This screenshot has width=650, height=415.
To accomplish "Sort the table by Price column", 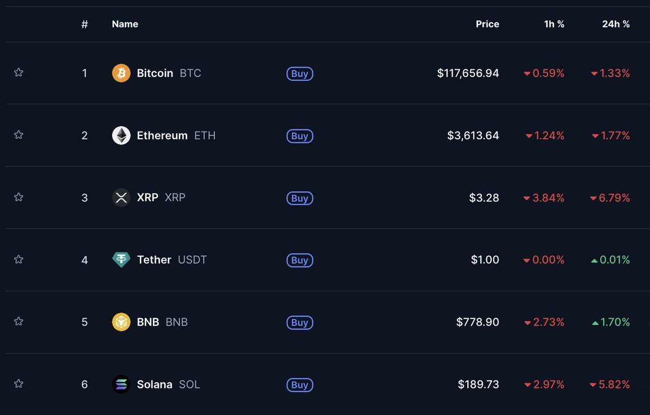I will 487,24.
